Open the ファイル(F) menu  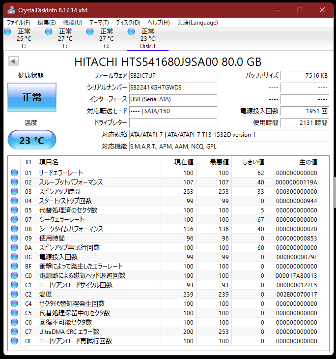18,23
